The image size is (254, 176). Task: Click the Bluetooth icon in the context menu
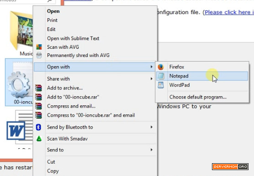tap(38, 127)
